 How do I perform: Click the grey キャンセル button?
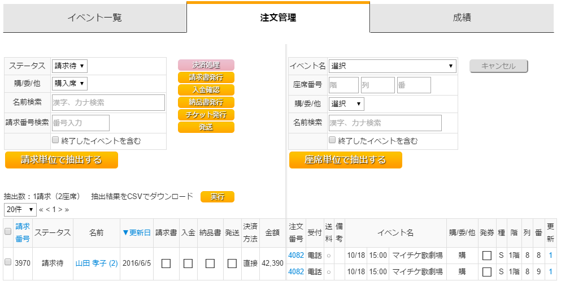498,66
